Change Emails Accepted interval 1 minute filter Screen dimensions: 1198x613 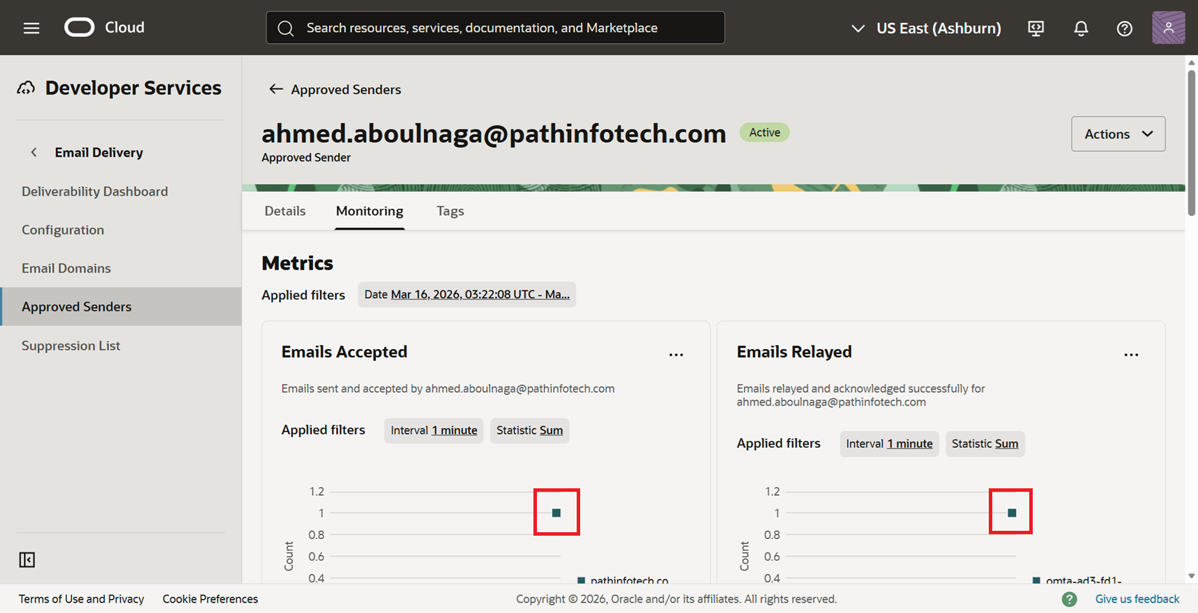click(x=454, y=430)
